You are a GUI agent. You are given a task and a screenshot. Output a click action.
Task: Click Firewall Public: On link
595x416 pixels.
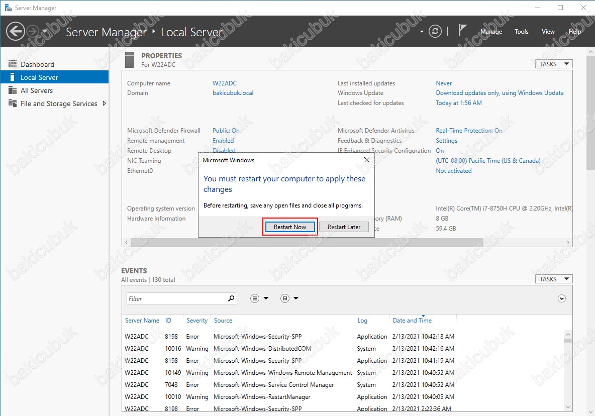pos(226,131)
